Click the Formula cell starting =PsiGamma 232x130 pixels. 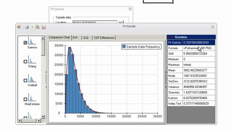(x=199, y=48)
